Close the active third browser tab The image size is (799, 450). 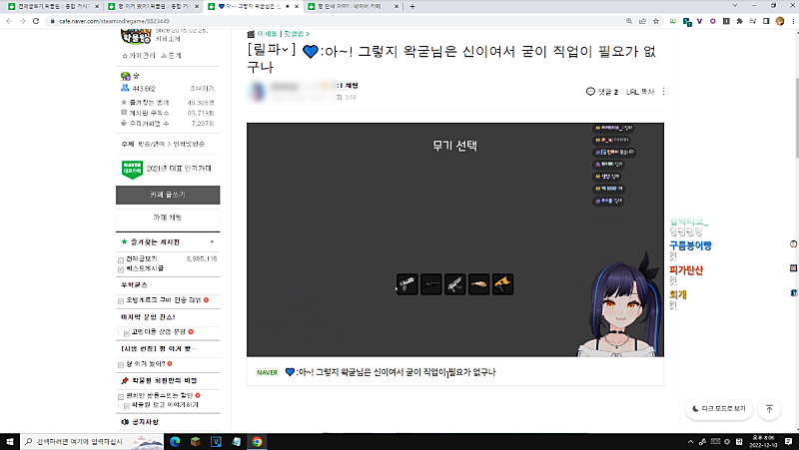coord(297,6)
